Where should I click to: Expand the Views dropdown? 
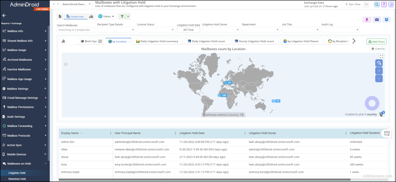pyautogui.click(x=106, y=16)
